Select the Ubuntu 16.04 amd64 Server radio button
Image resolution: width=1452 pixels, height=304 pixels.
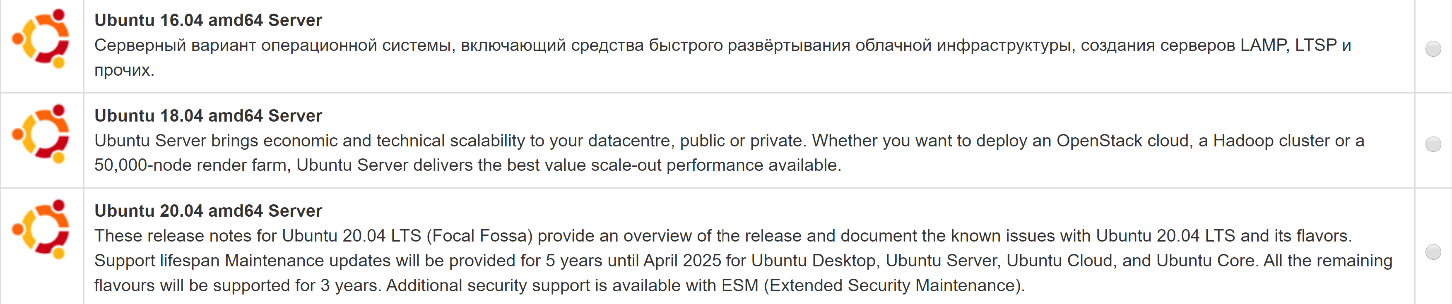pyautogui.click(x=1433, y=49)
